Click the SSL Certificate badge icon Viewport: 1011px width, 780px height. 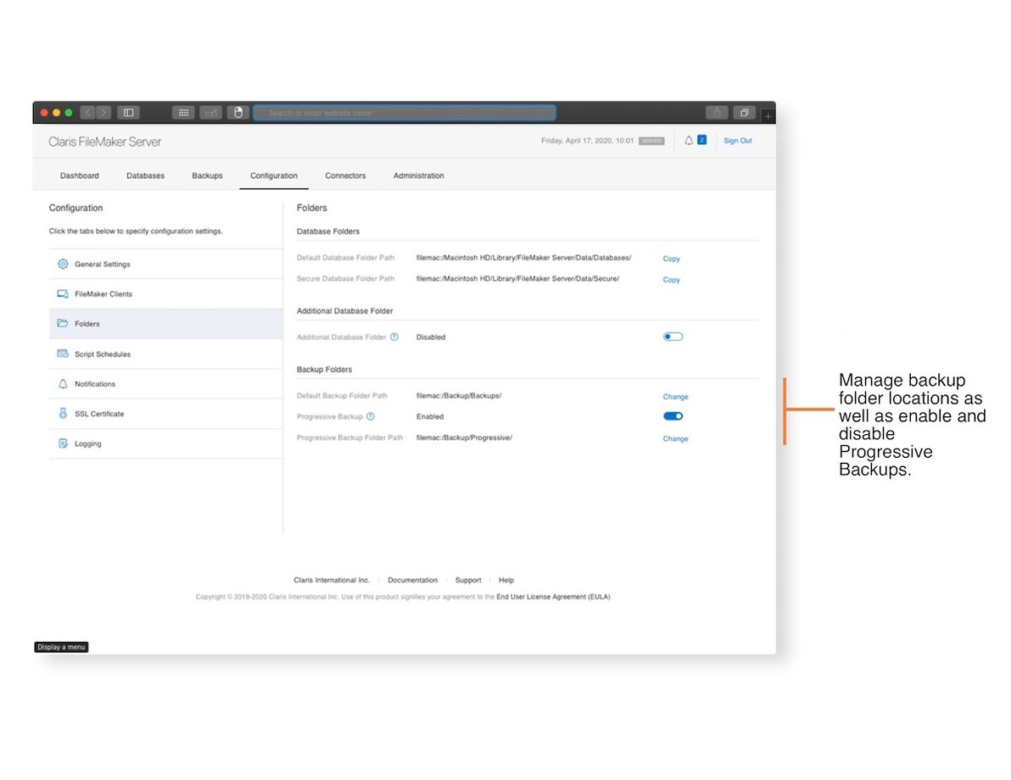63,413
